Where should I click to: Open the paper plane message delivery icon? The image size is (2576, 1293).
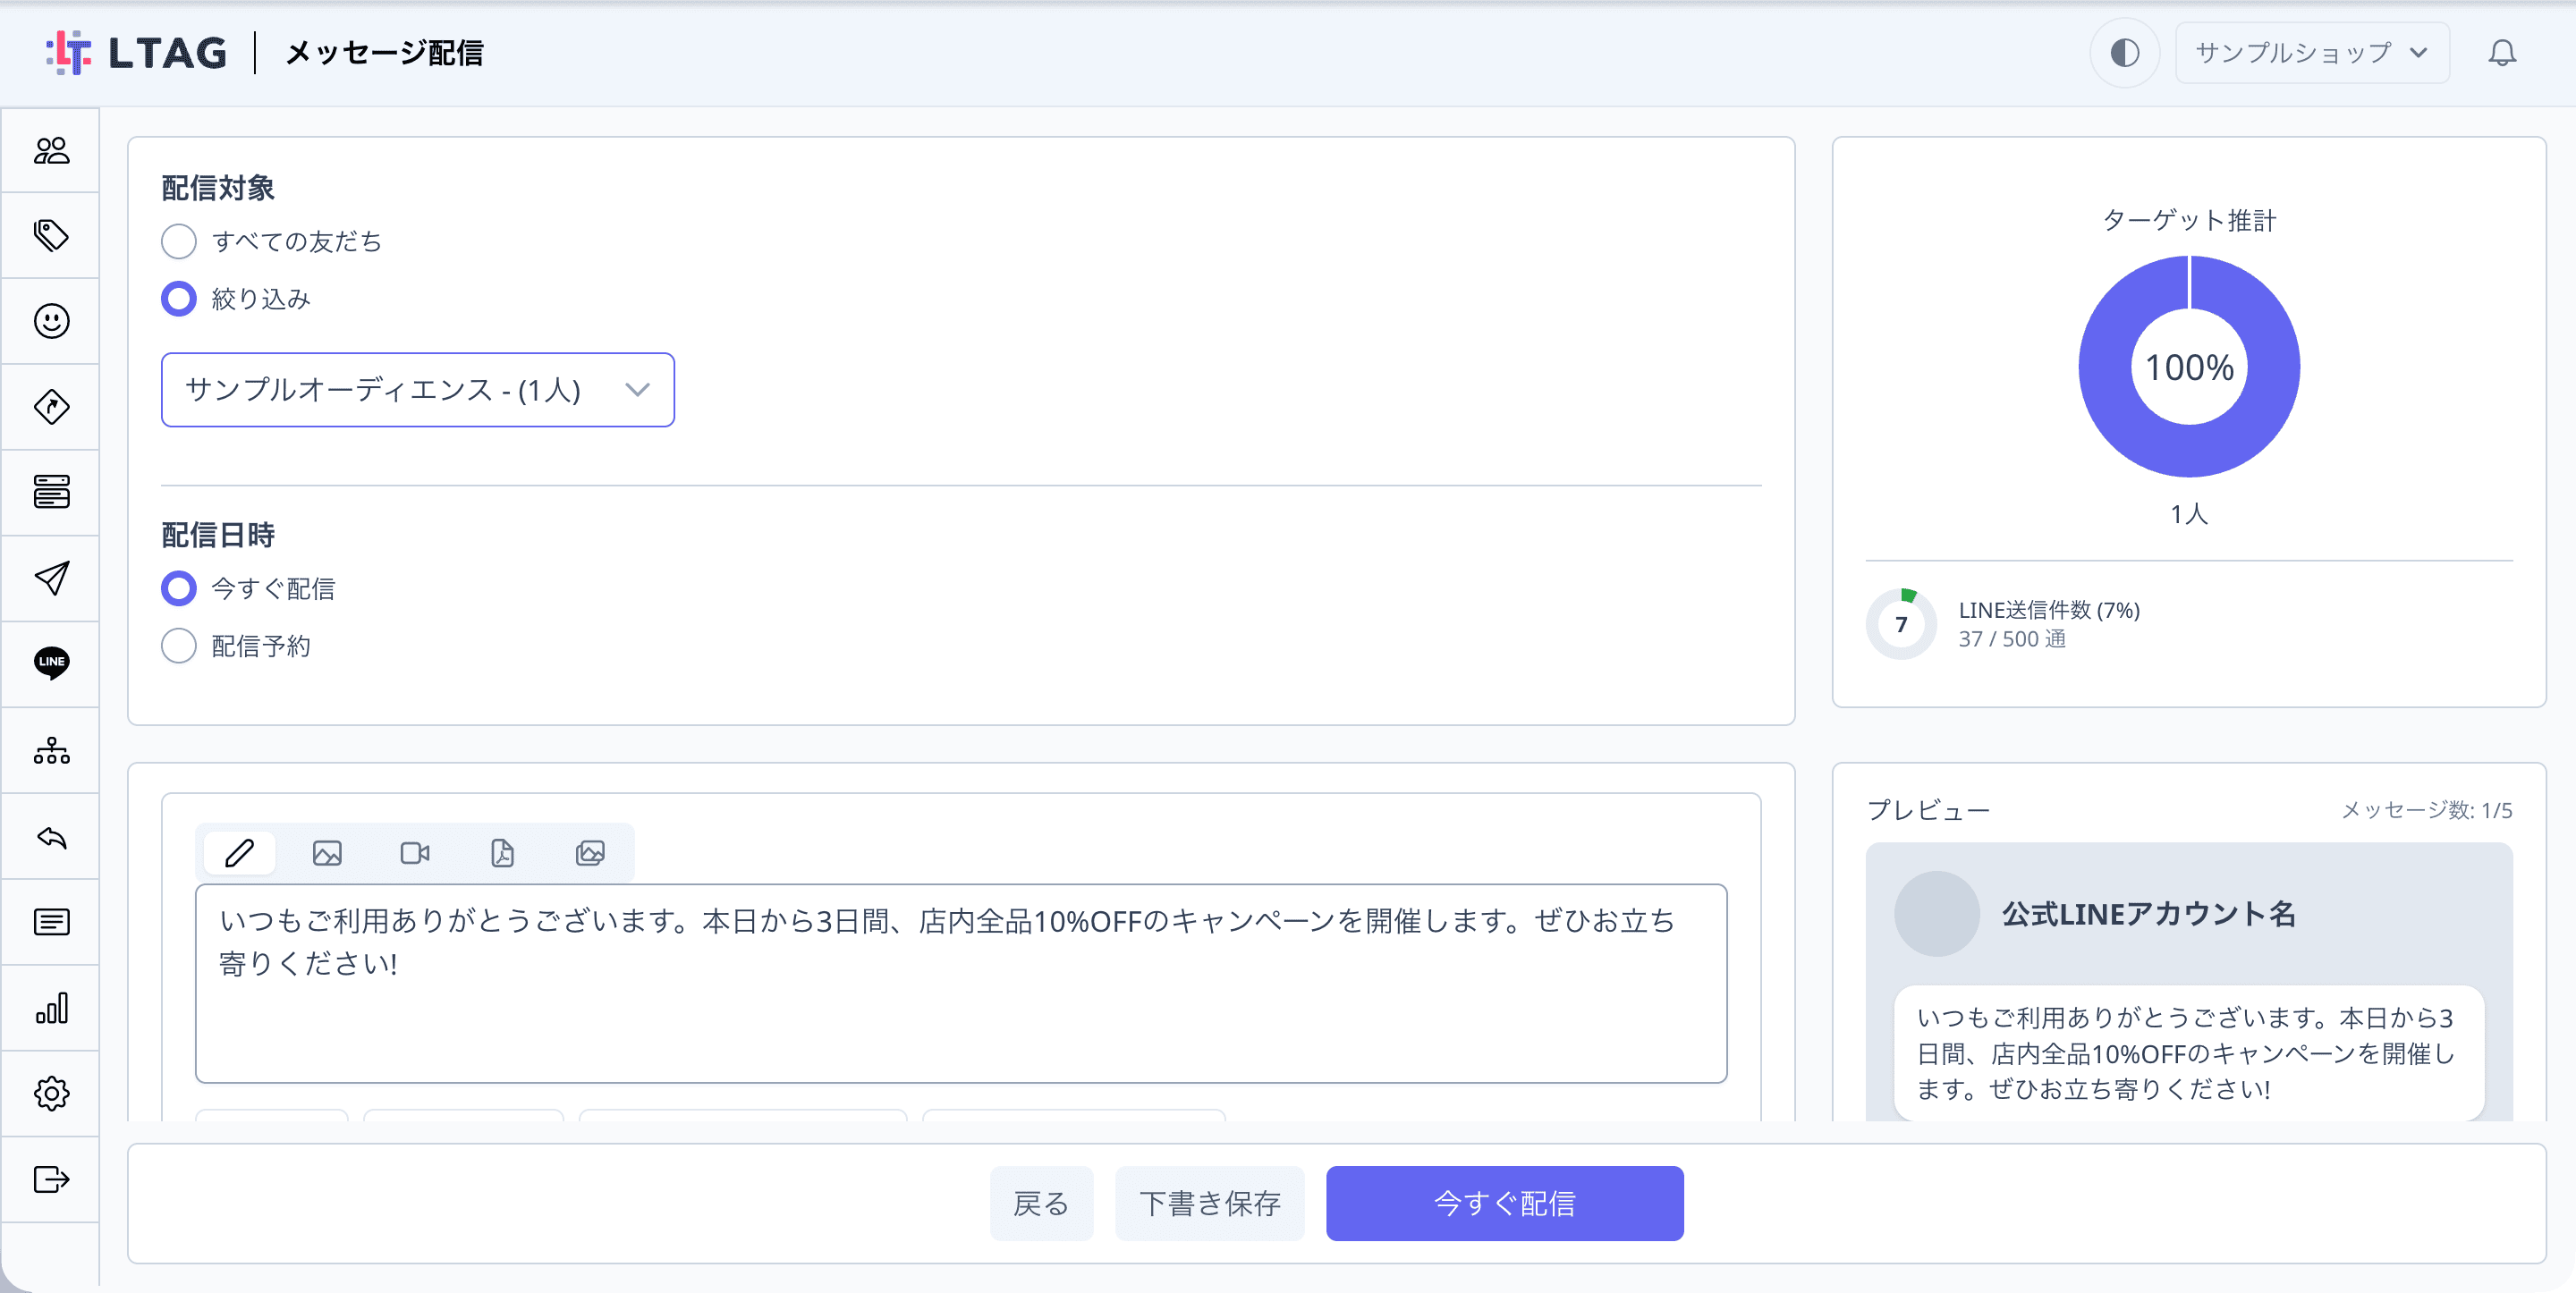tap(51, 578)
